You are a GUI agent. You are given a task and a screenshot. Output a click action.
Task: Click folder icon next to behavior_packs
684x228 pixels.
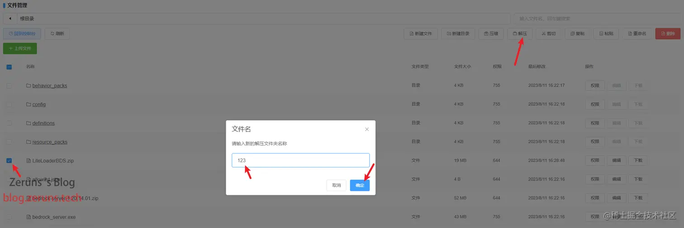tap(28, 85)
